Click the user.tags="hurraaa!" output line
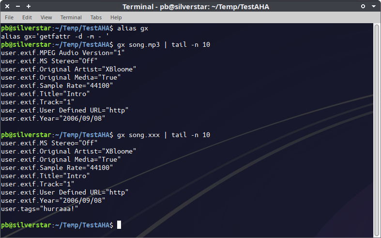This screenshot has width=381, height=238. click(40, 209)
